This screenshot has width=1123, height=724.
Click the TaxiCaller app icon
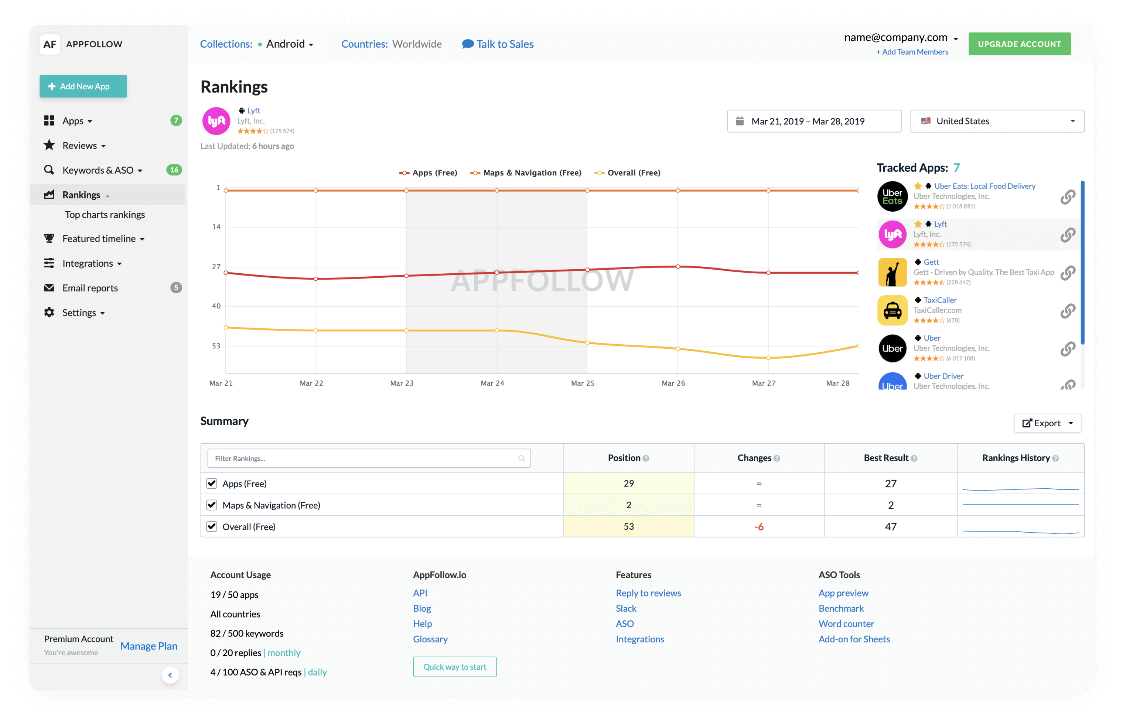pos(892,311)
